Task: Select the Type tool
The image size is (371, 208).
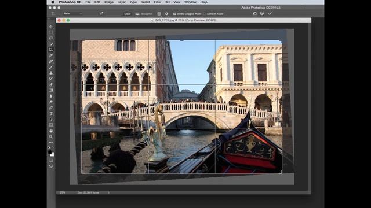Action: [x=51, y=113]
